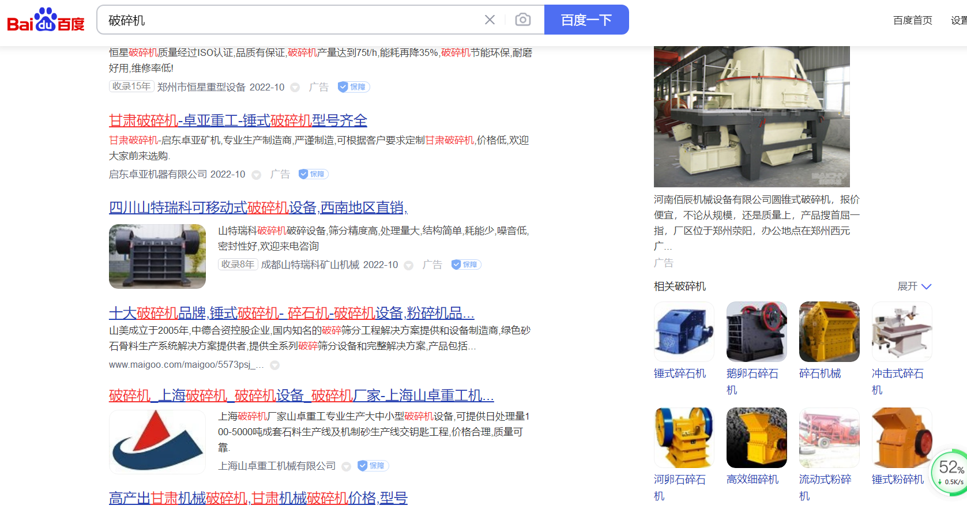
Task: Click the 保障 badge for 启东卓亚机器有限公司
Action: pyautogui.click(x=313, y=174)
